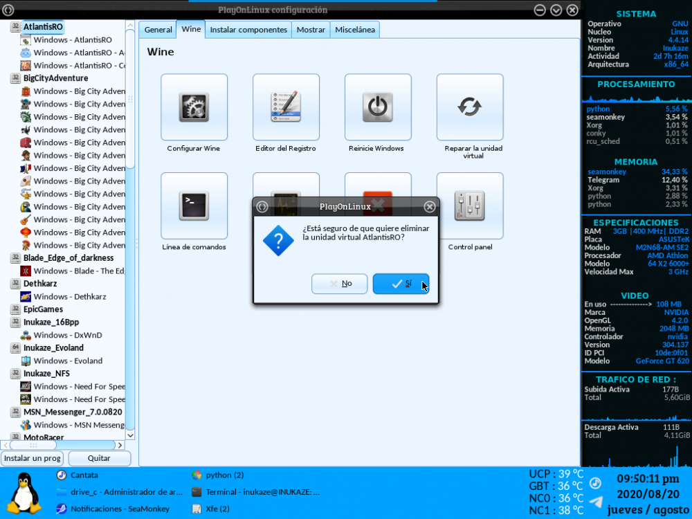Choose the Windows - Dethkarz entry
This screenshot has height=519, width=692.
(70, 296)
